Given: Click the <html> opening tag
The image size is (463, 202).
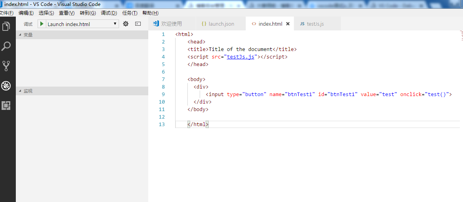Looking at the screenshot, I should pos(184,34).
